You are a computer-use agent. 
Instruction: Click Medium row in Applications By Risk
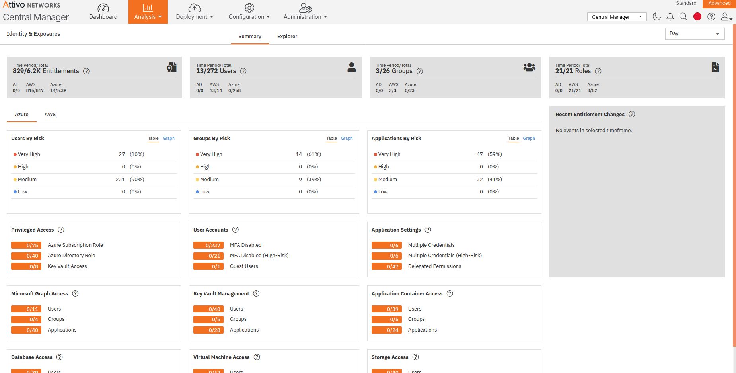click(454, 180)
